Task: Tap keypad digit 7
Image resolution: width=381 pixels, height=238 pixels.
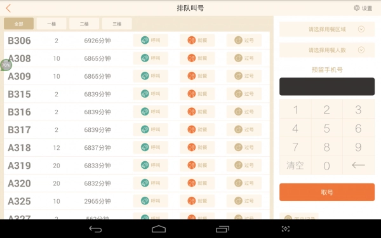Action: (295, 147)
